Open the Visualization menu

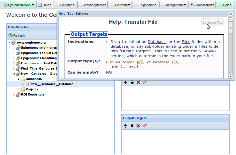click(x=203, y=5)
